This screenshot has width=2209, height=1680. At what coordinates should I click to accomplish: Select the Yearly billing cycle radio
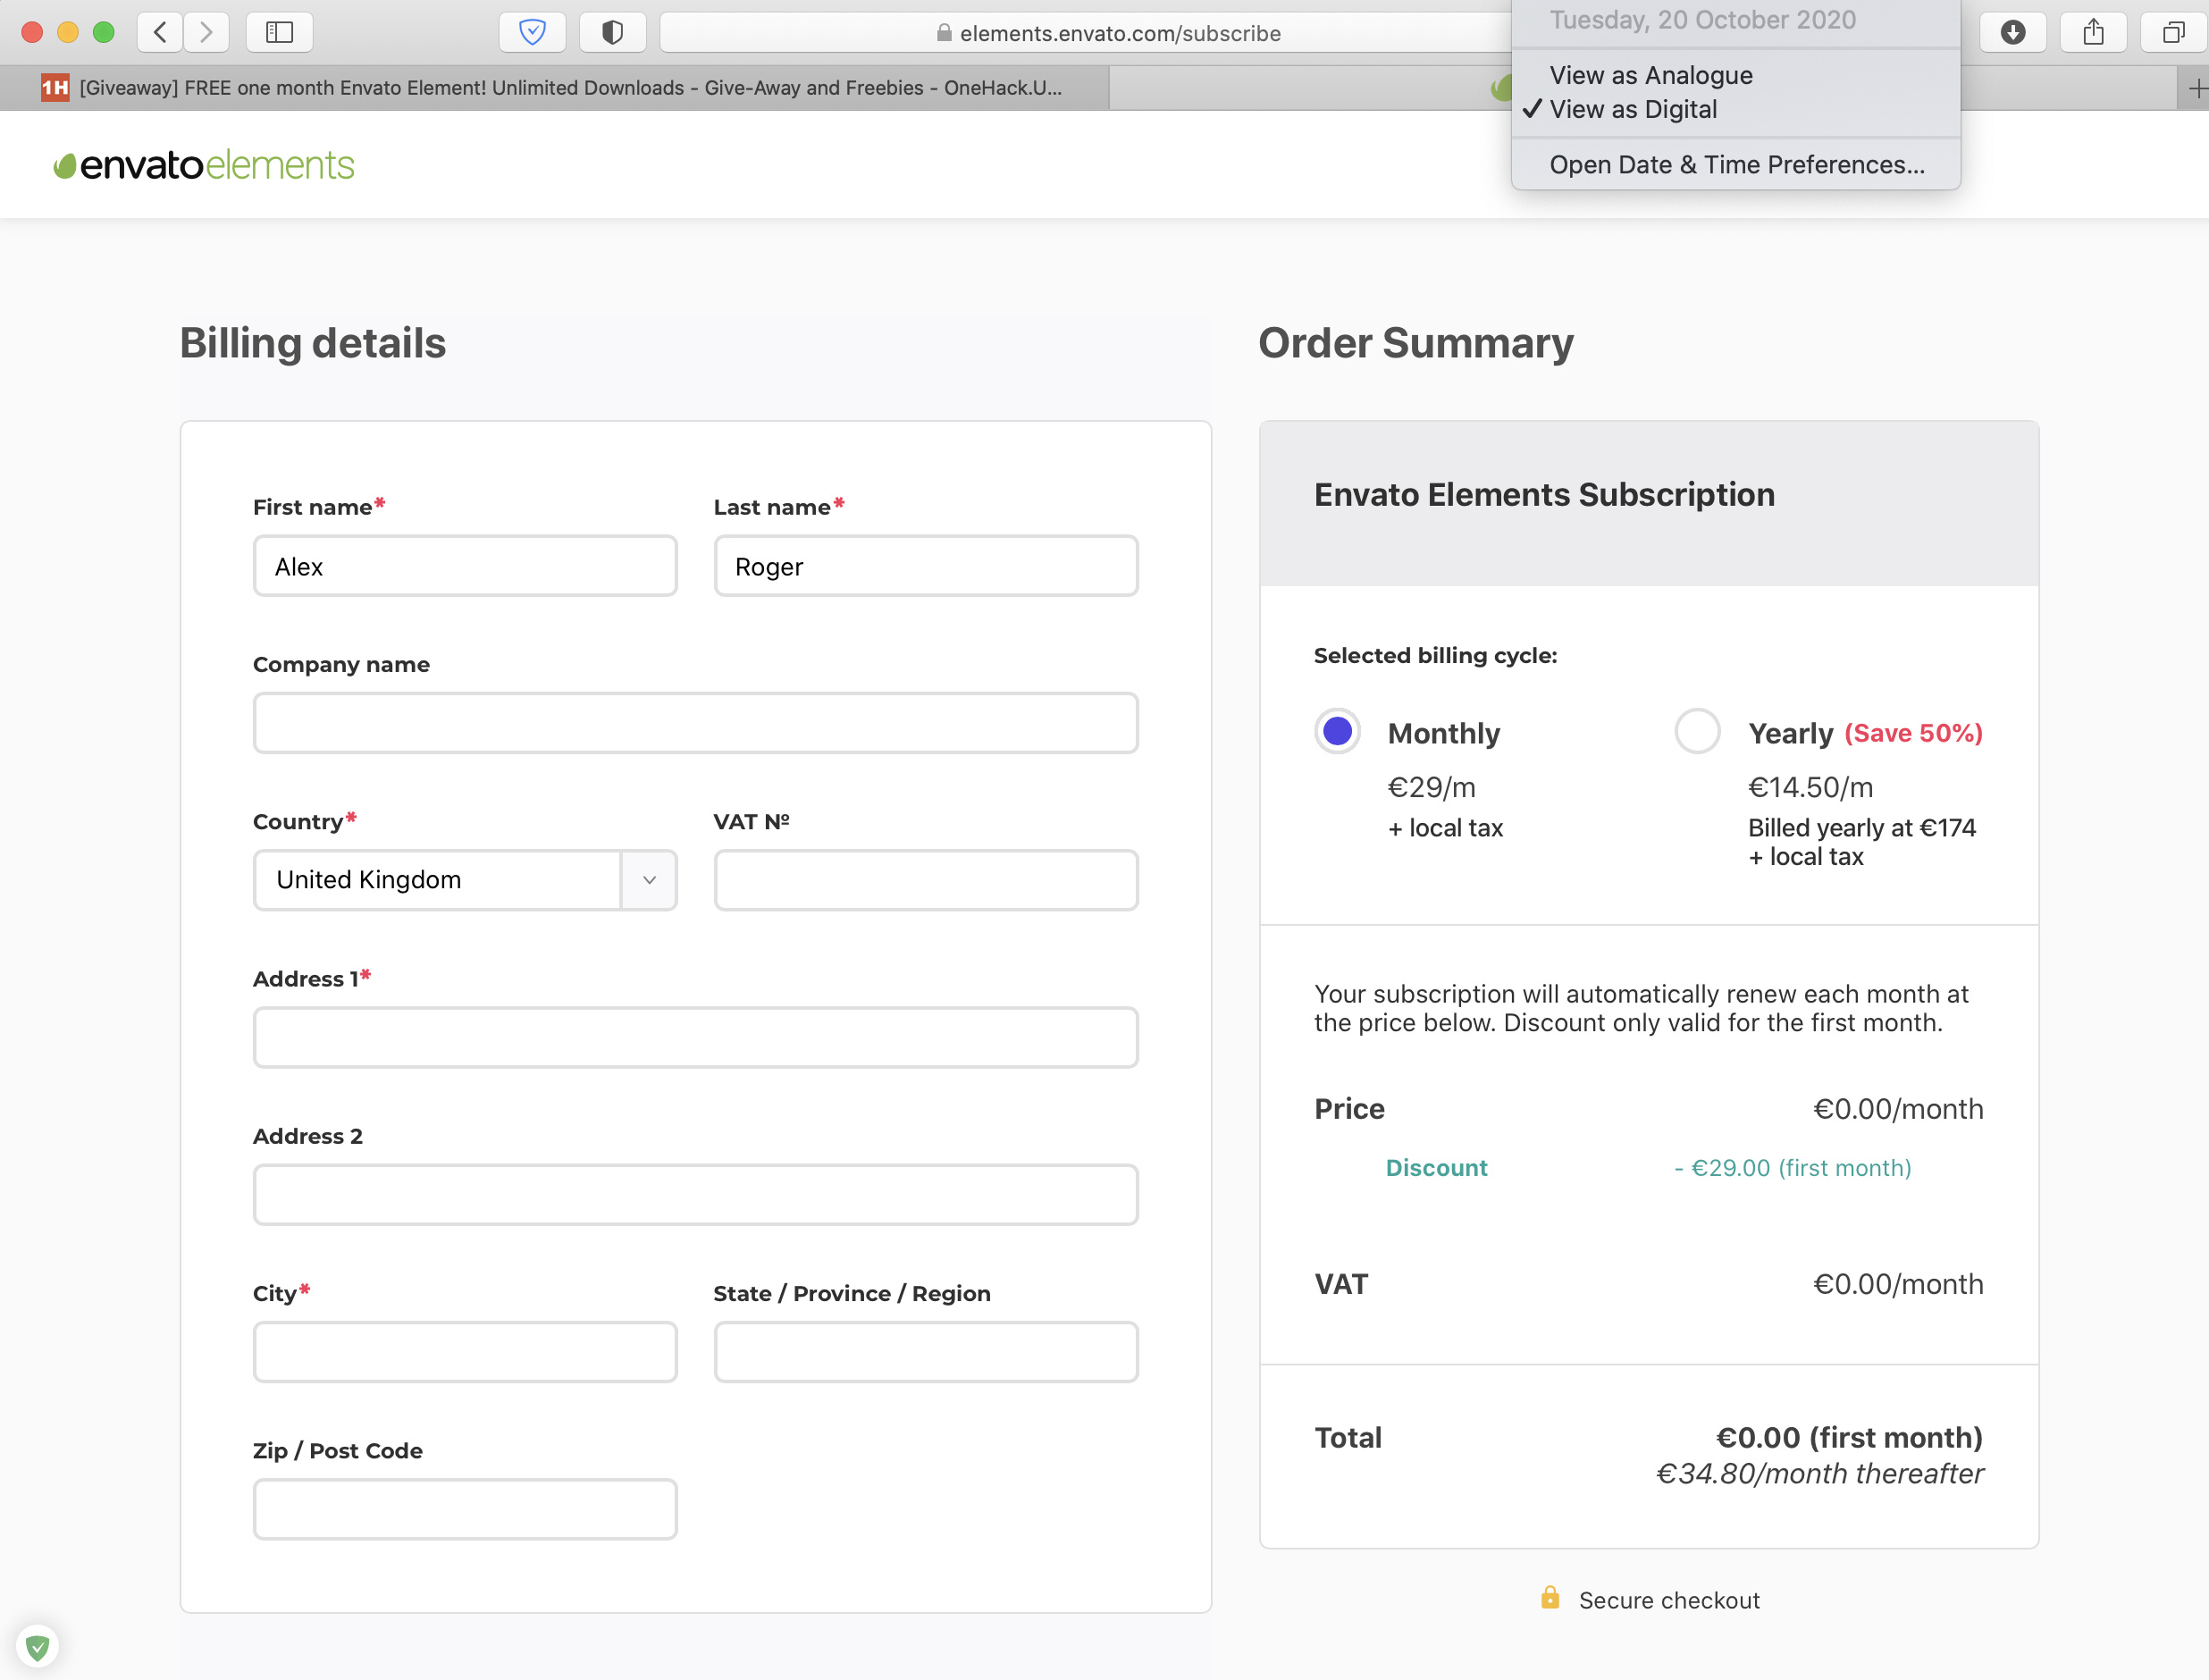pyautogui.click(x=1697, y=732)
